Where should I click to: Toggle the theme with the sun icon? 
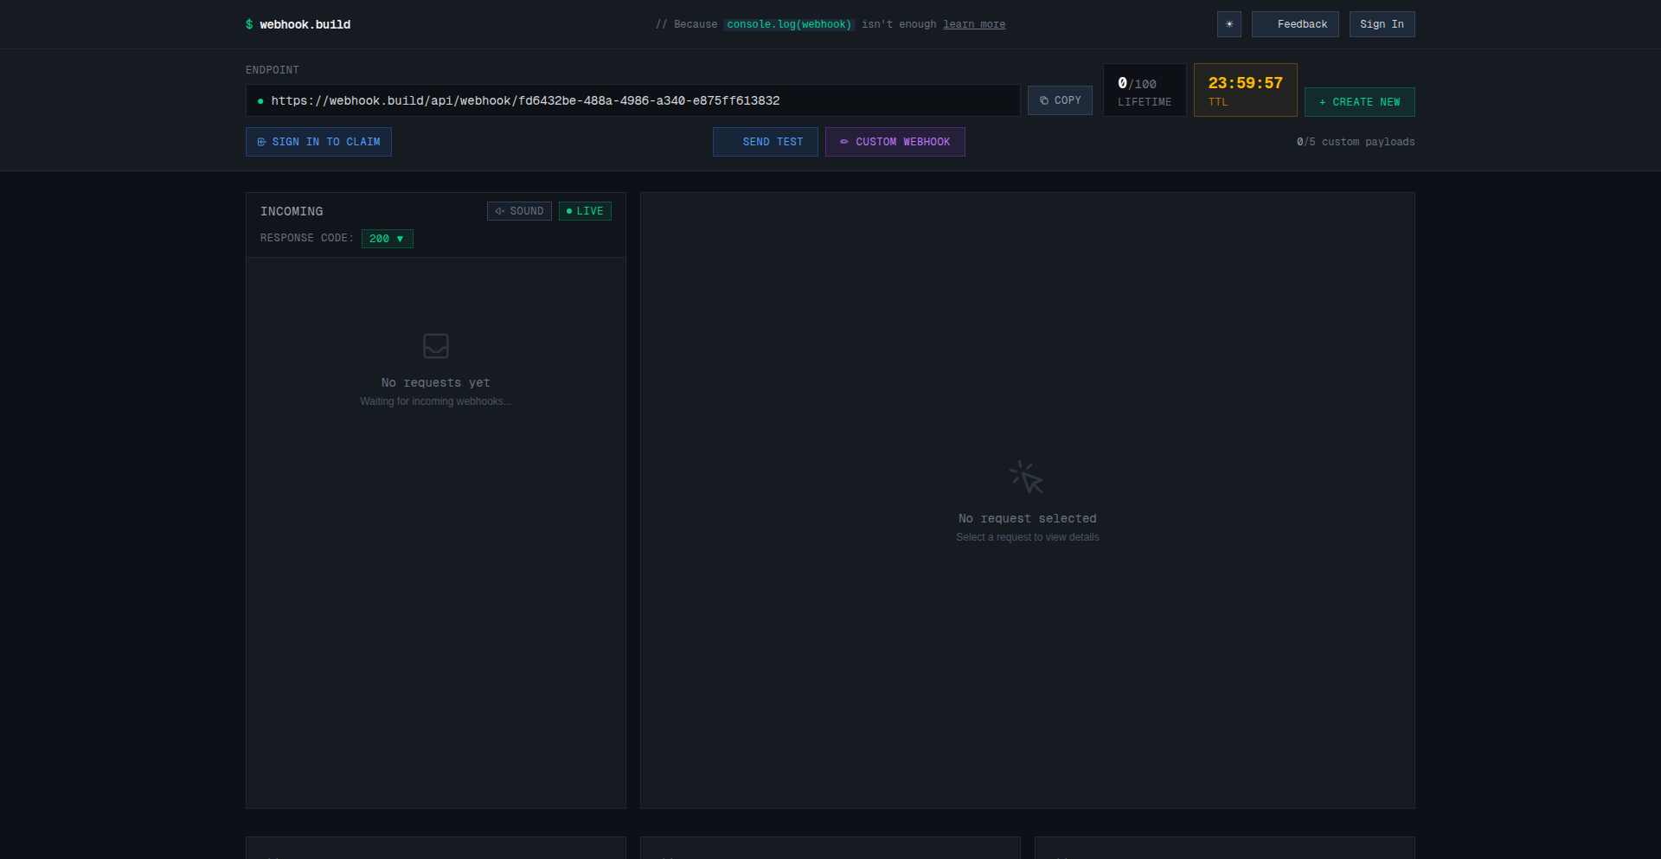(x=1228, y=24)
